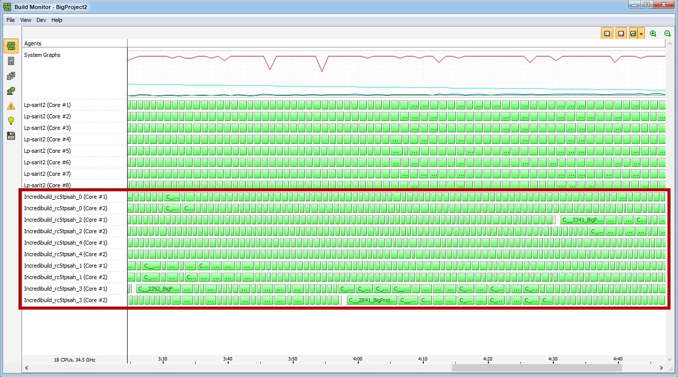Open the View menu
The height and width of the screenshot is (377, 678).
[26, 20]
